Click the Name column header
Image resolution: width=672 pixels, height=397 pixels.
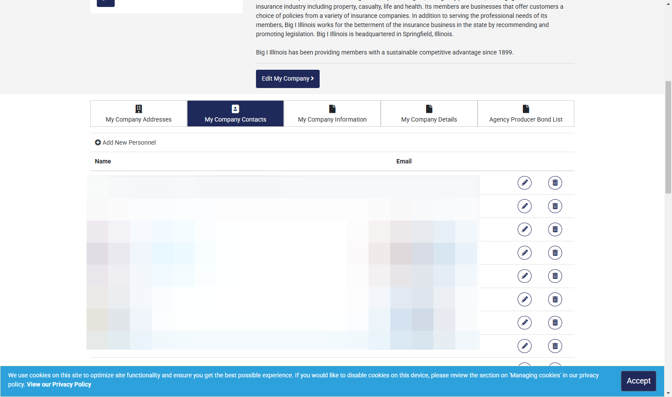coord(103,161)
